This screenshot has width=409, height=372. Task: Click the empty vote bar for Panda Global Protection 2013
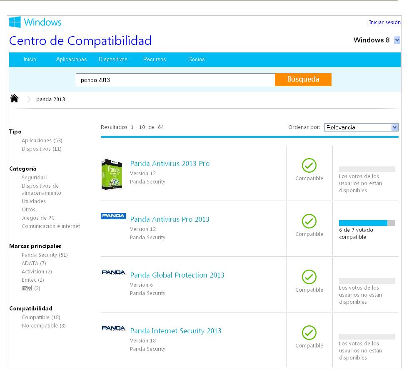pyautogui.click(x=367, y=281)
